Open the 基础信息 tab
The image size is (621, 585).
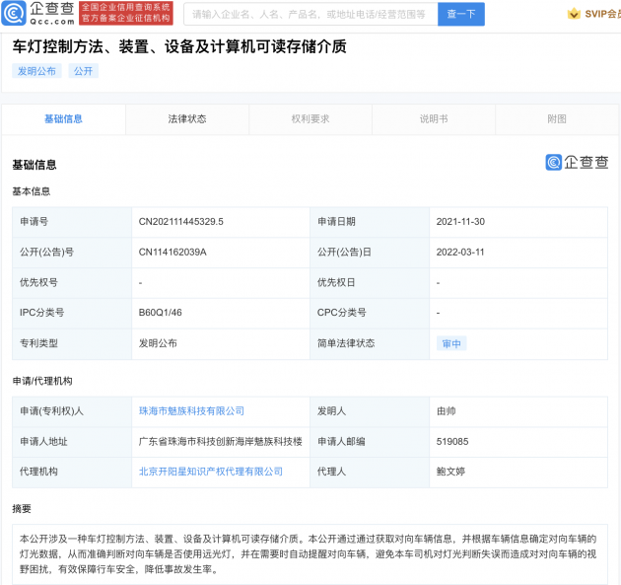coord(63,119)
